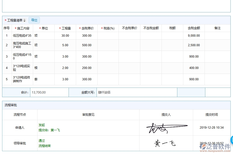Click the red asterisk beside 含税单价 header
This screenshot has width=233, height=155.
coord(79,28)
